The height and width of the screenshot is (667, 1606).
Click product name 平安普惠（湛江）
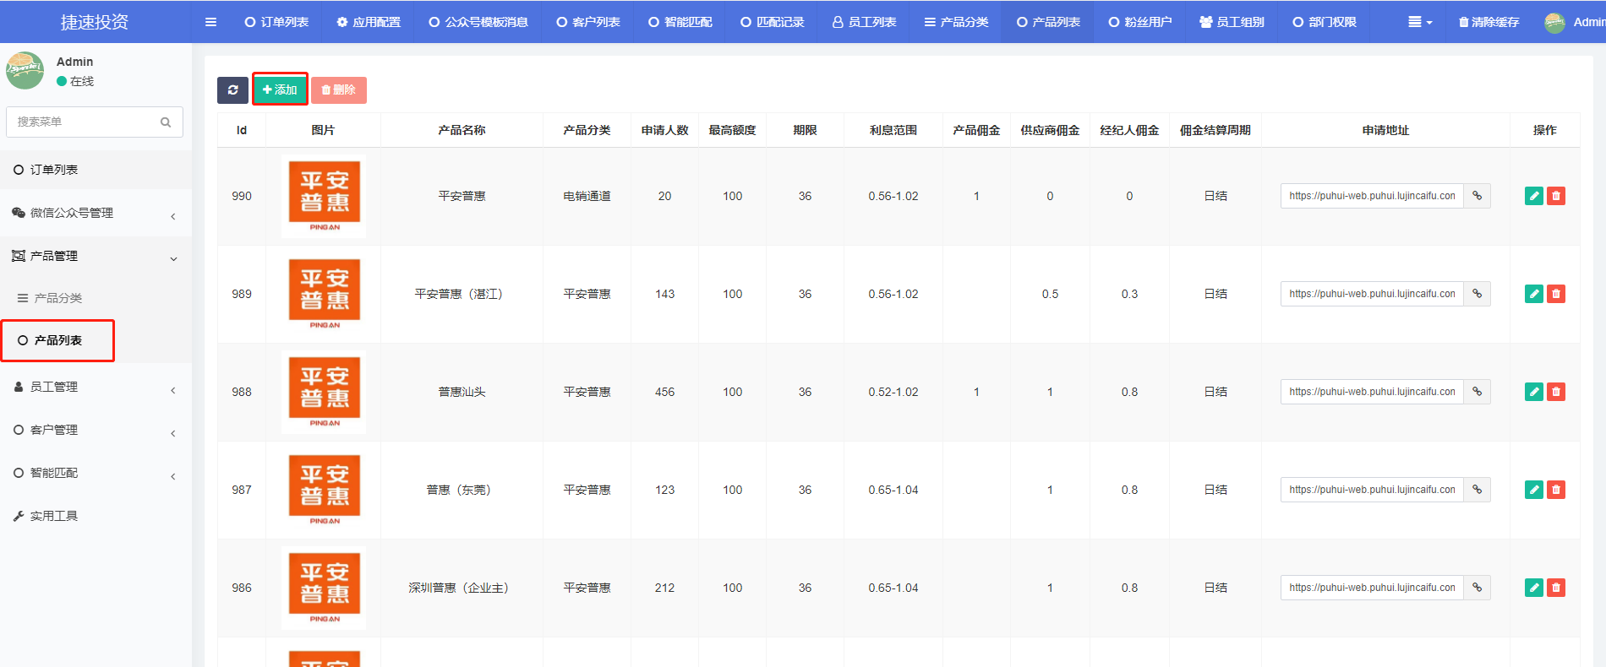(462, 294)
